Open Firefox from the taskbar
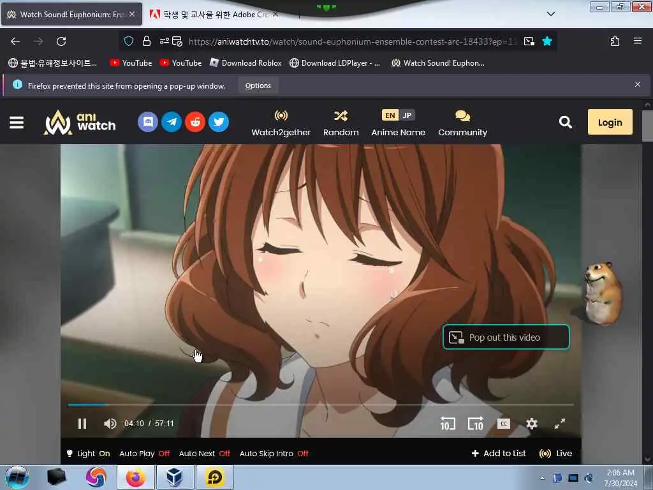This screenshot has height=490, width=653. [x=136, y=477]
